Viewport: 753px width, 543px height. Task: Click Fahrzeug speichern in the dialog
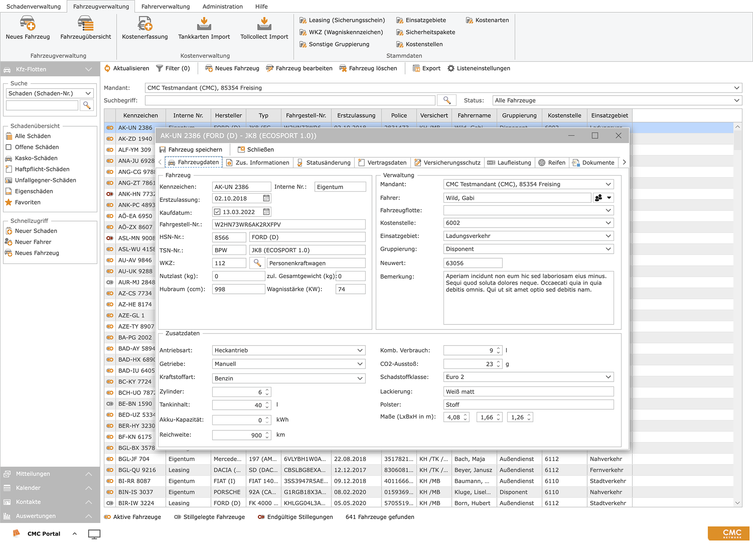click(x=191, y=149)
